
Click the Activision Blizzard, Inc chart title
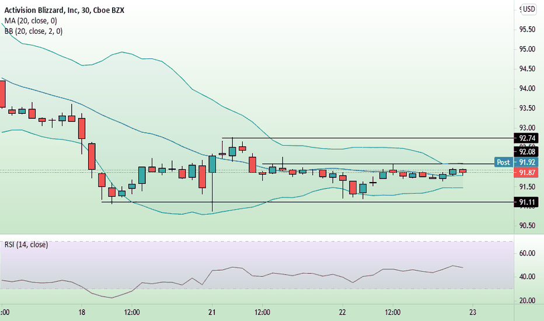coord(64,10)
